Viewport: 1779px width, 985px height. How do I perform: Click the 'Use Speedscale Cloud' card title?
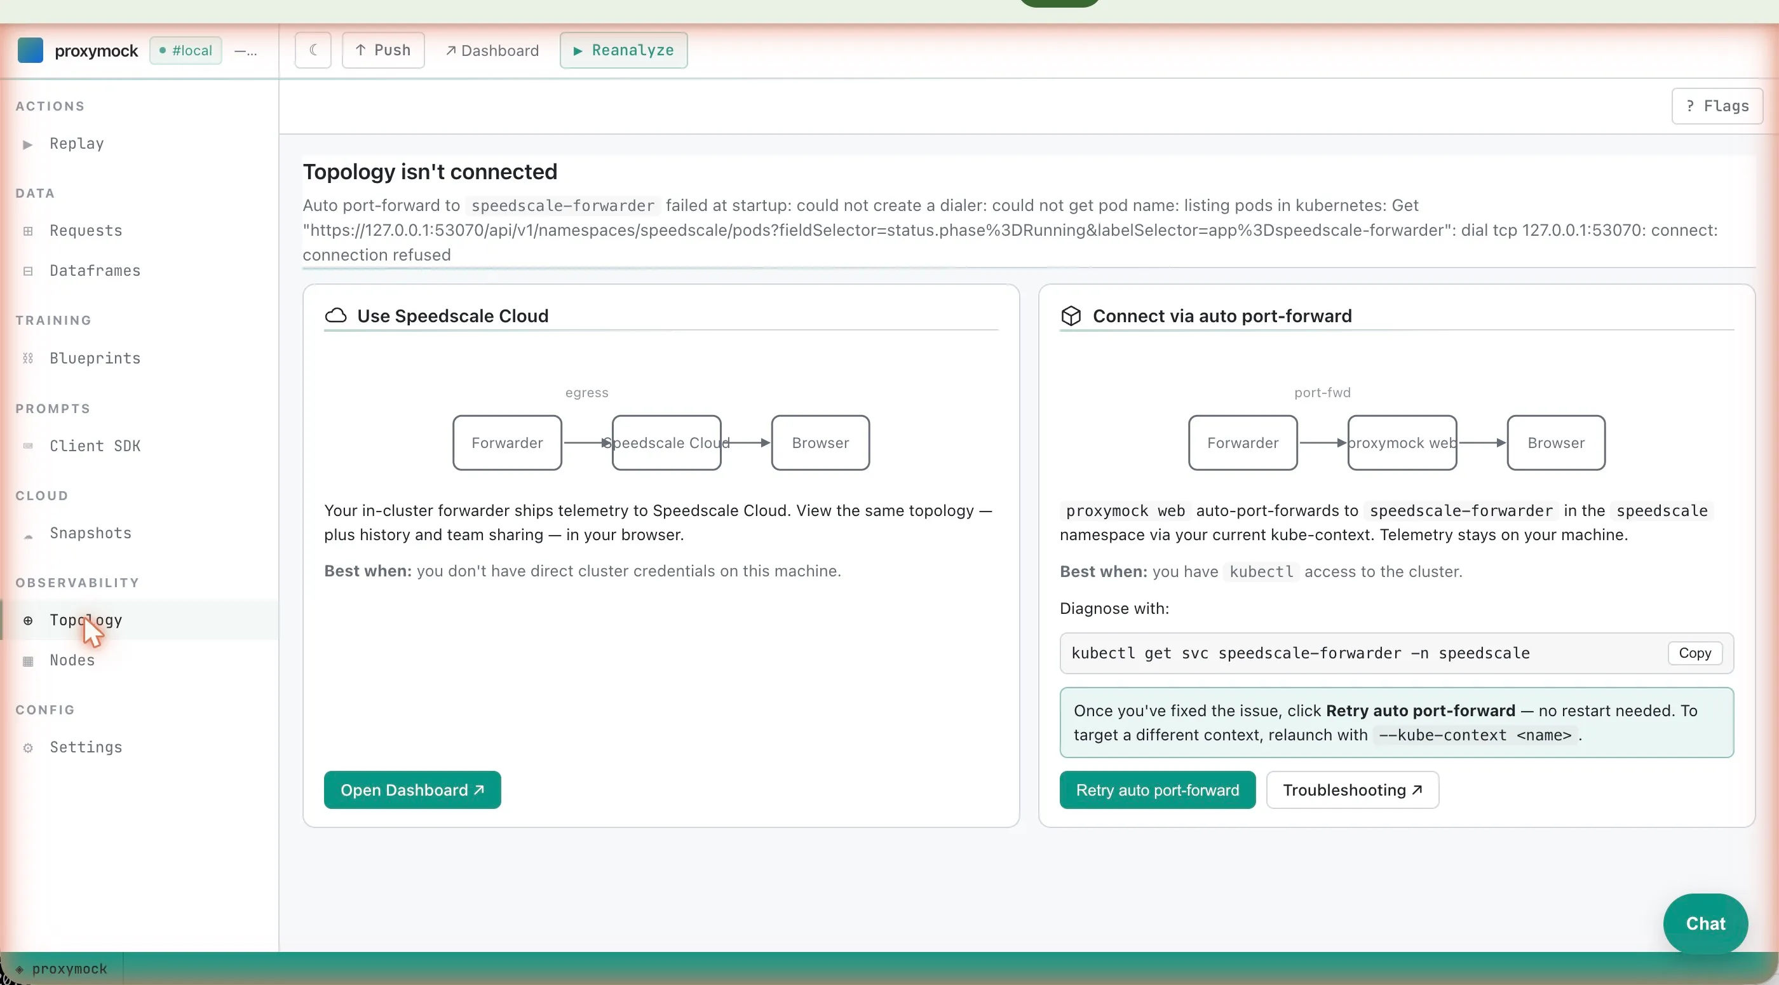coord(452,316)
